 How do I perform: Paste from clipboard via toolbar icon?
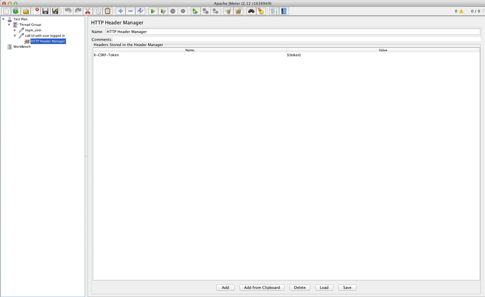pyautogui.click(x=108, y=11)
